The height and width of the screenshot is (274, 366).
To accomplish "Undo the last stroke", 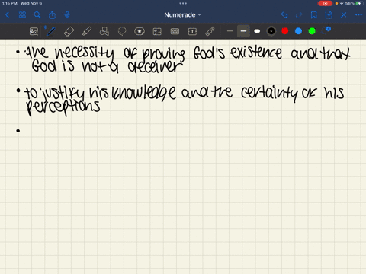I will coord(284,15).
